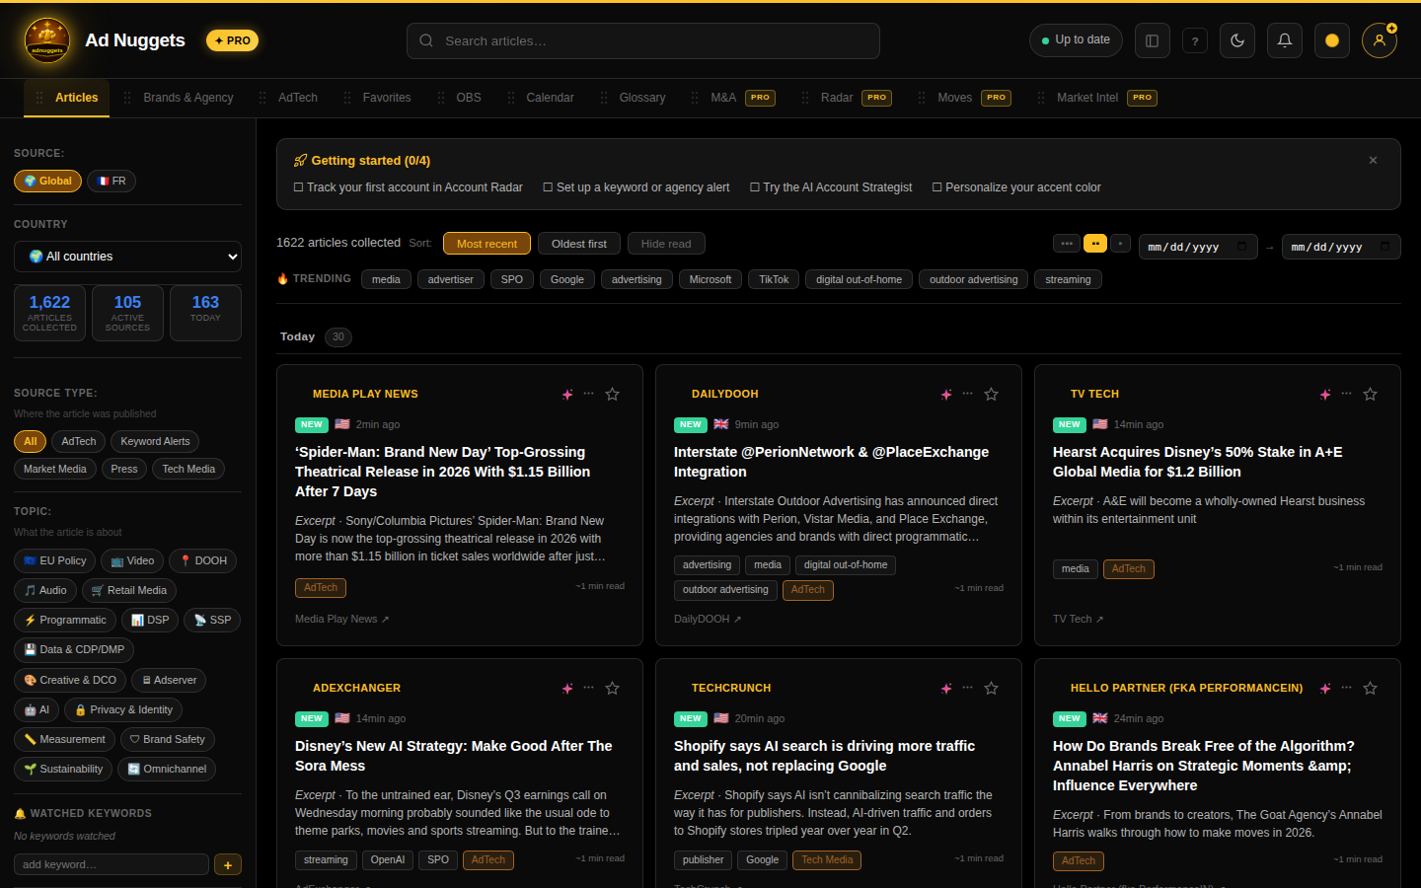Star the AdExchanger article
This screenshot has width=1421, height=888.
pyautogui.click(x=612, y=688)
